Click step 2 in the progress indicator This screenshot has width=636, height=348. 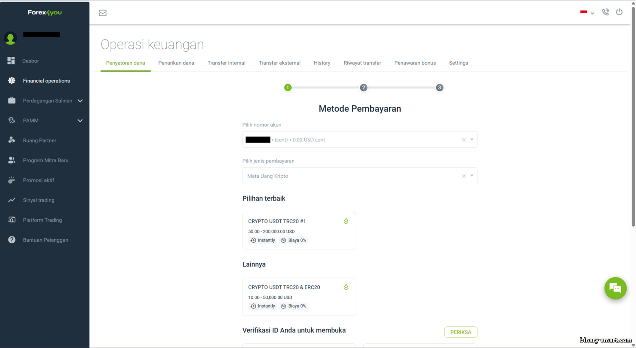tap(363, 87)
